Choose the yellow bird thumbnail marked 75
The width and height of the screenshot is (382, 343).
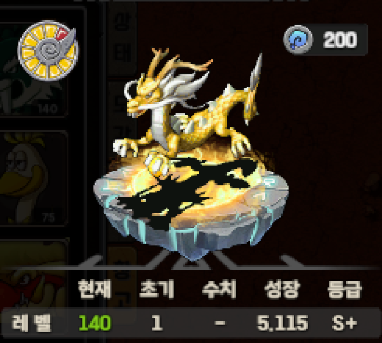point(33,179)
